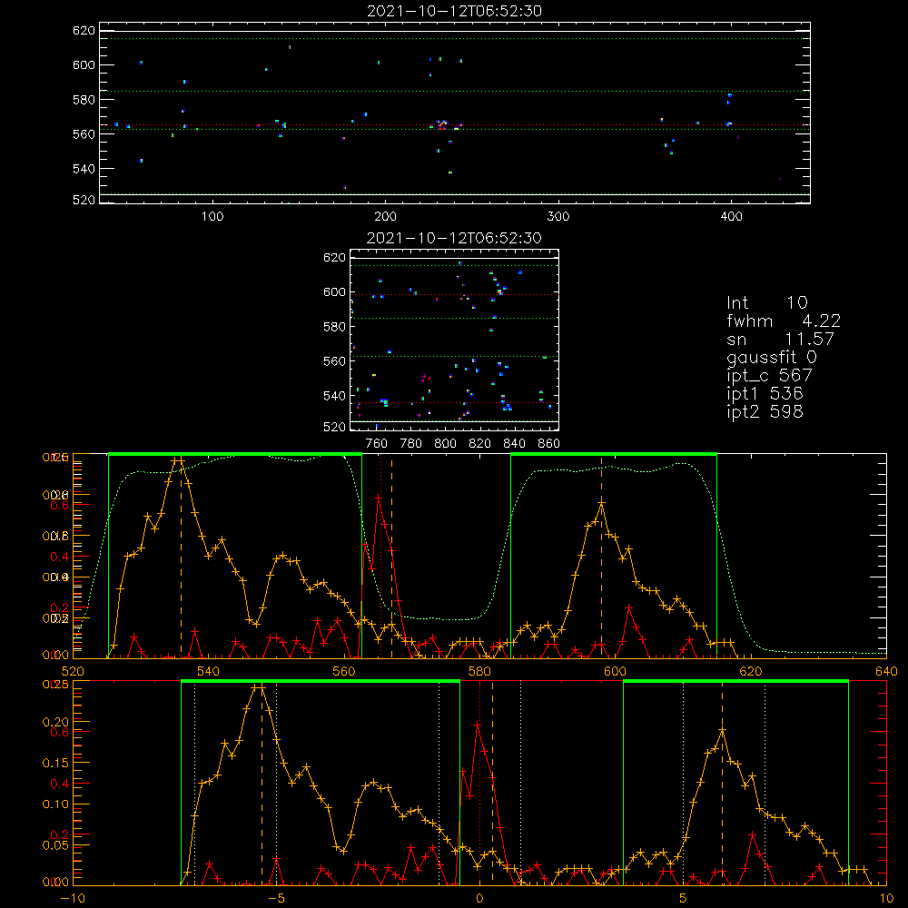The image size is (908, 908).
Task: Click y-axis label 540 on top plot
Action: pos(84,169)
